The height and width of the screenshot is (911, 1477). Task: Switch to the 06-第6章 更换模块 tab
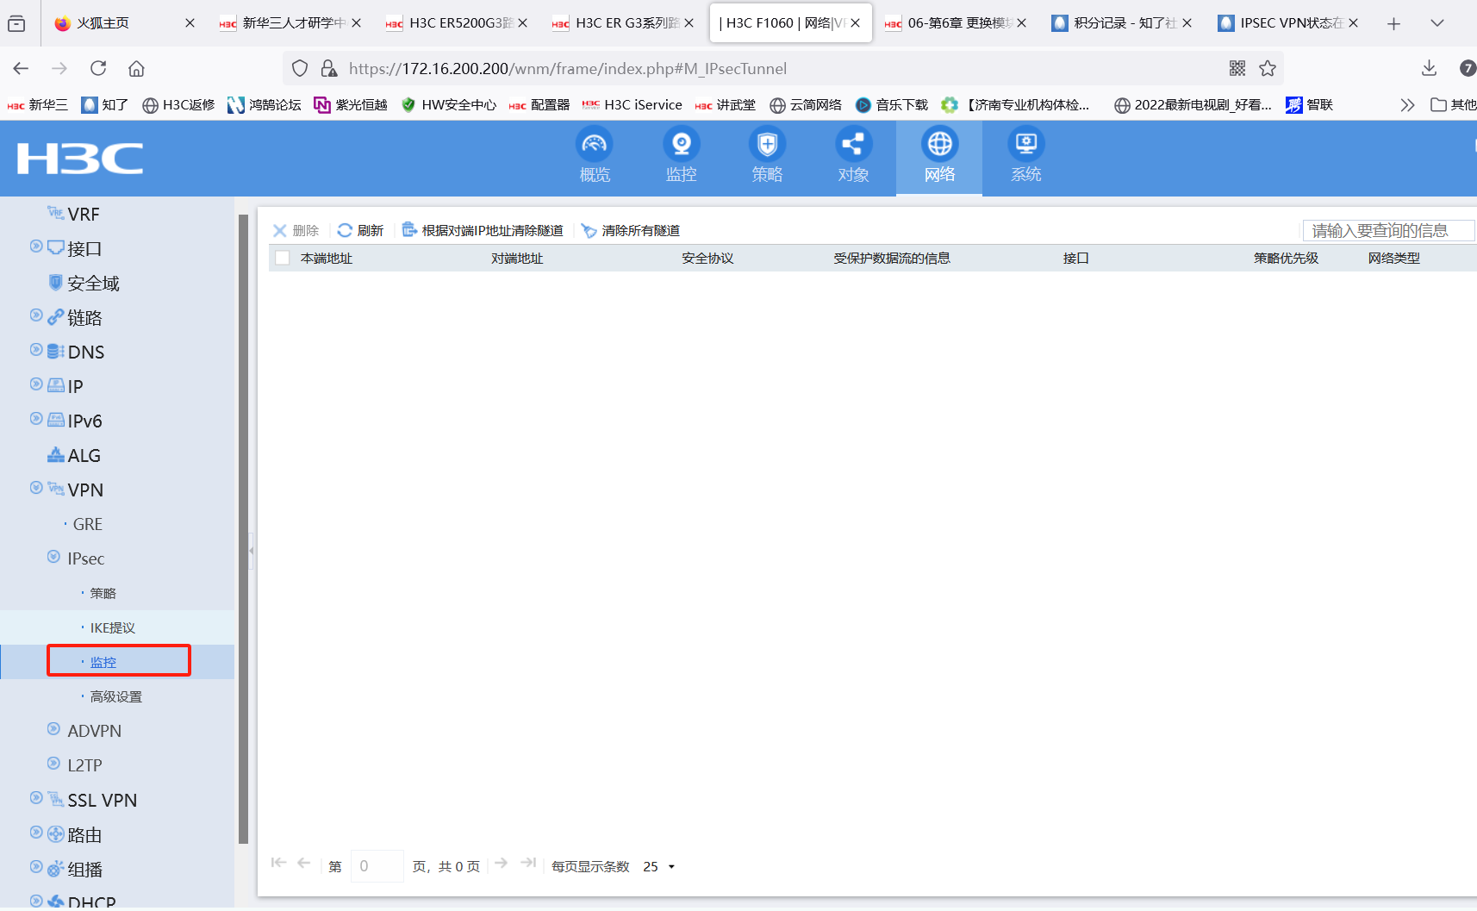(x=956, y=23)
